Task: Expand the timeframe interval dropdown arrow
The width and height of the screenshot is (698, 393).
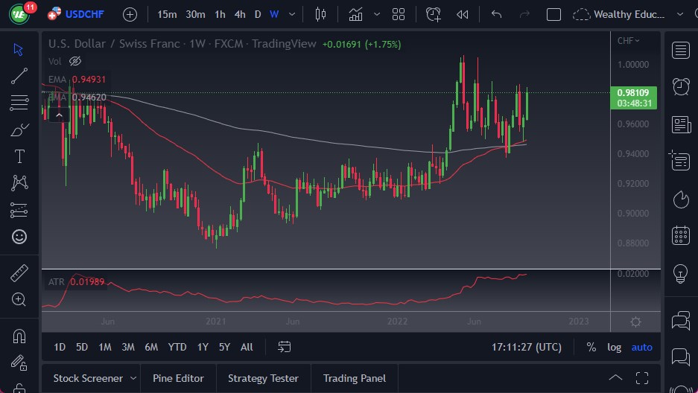Action: 291,14
